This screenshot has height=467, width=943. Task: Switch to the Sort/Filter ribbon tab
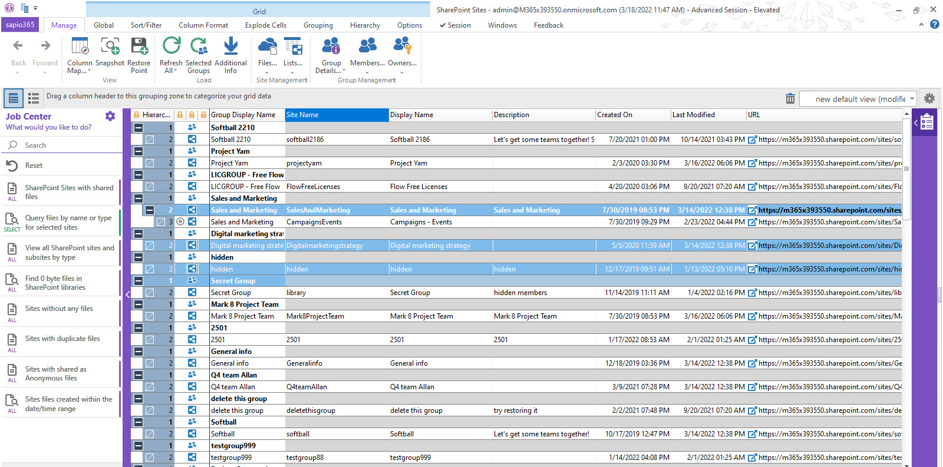pos(146,25)
